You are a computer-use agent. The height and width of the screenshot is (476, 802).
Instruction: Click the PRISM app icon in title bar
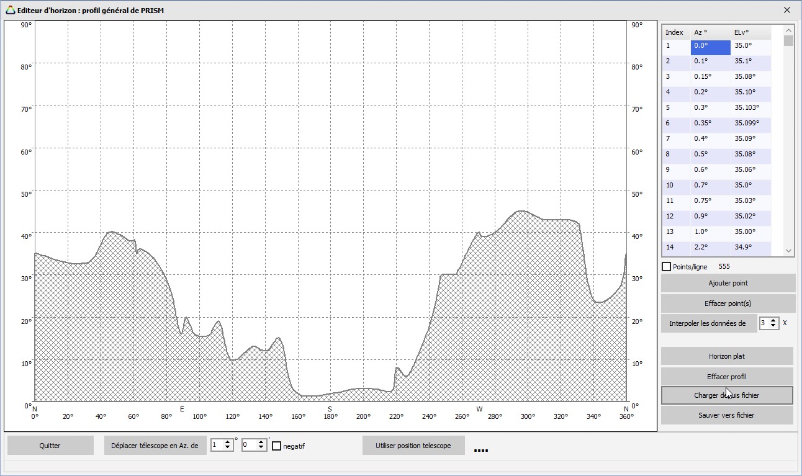pos(10,10)
